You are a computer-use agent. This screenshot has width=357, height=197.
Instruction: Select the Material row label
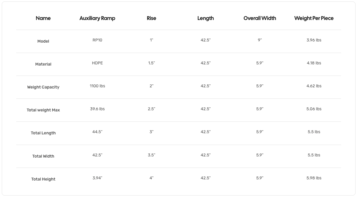tap(43, 64)
